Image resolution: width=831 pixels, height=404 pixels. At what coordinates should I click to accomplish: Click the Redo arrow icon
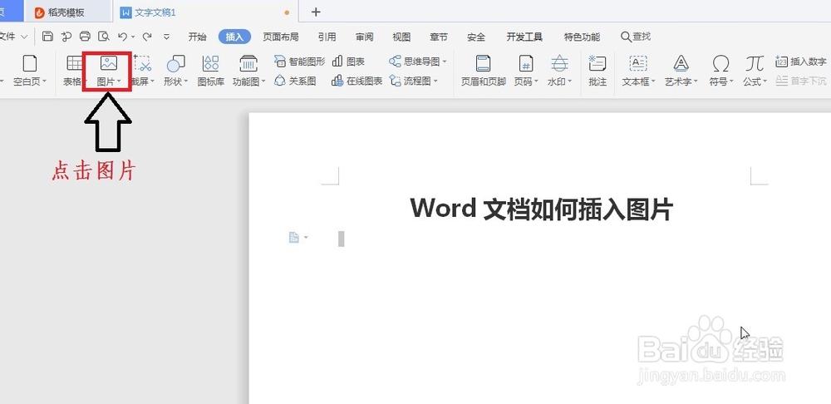point(147,37)
